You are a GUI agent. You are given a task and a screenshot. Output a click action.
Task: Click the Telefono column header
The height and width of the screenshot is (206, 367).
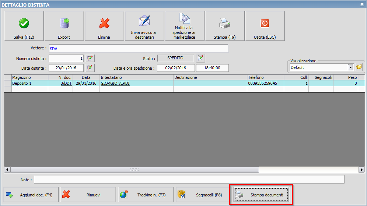pos(265,77)
